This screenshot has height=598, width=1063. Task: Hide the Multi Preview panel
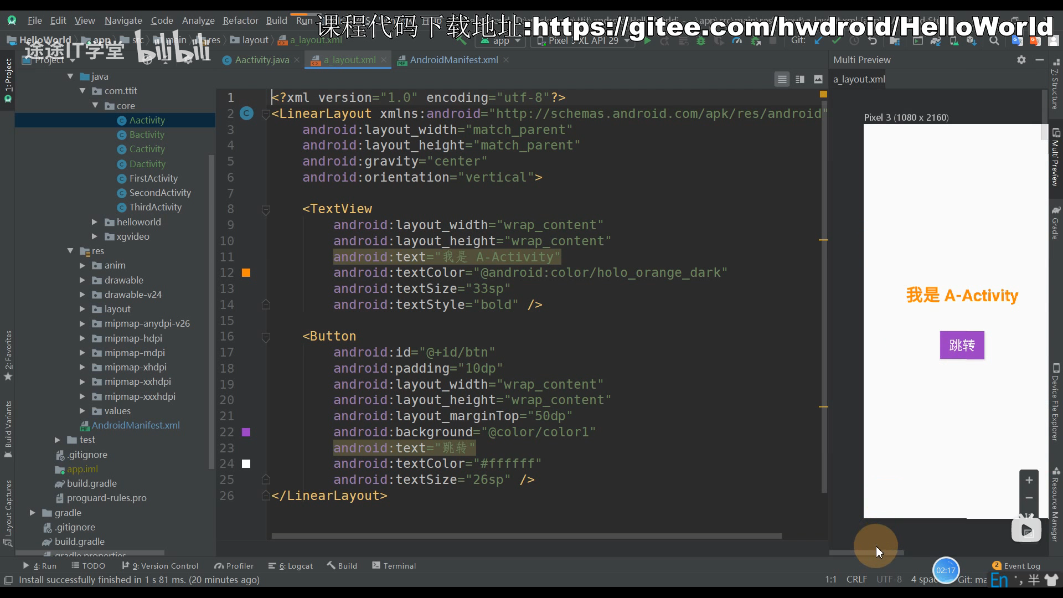pyautogui.click(x=1040, y=60)
